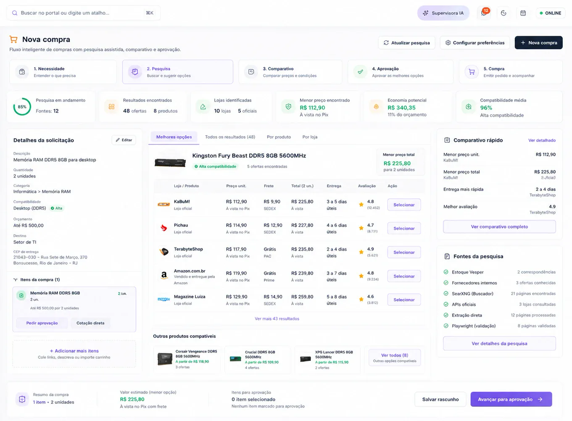Go to step 4. Aprovação
This screenshot has width=572, height=421.
tap(401, 72)
